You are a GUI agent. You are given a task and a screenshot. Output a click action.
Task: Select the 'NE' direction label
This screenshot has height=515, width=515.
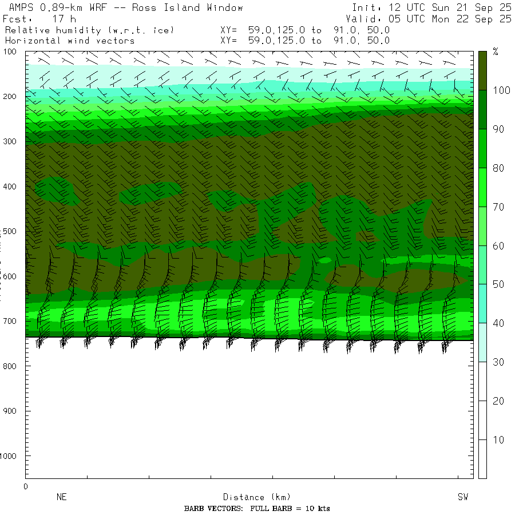pyautogui.click(x=62, y=497)
